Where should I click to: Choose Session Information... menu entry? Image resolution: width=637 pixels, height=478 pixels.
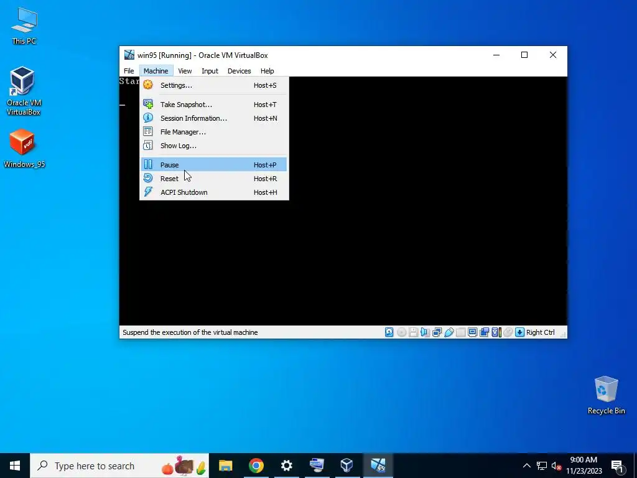point(214,118)
